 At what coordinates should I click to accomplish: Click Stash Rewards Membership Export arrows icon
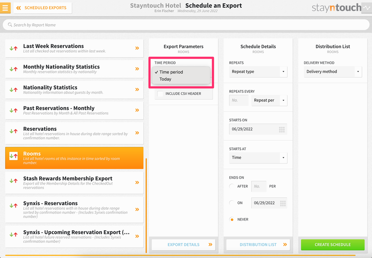13,181
